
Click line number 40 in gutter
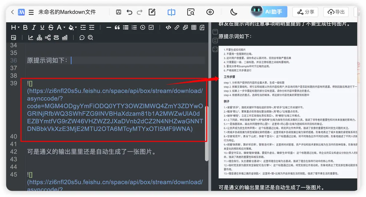tap(14, 136)
